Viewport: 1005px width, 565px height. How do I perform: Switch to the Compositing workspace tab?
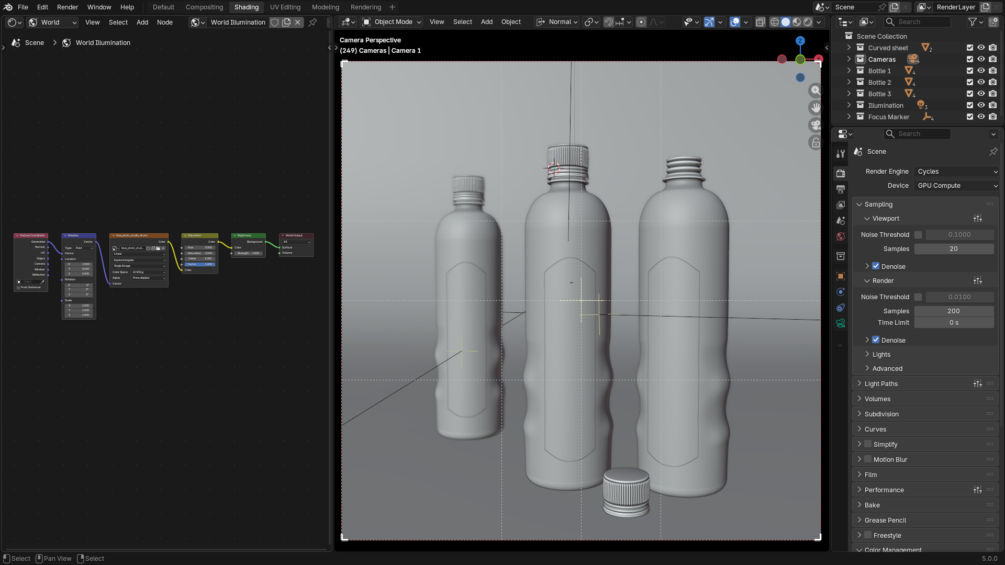tap(204, 7)
